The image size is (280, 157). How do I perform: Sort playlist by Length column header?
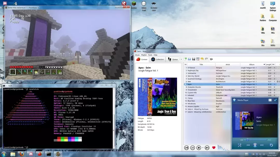[268, 64]
